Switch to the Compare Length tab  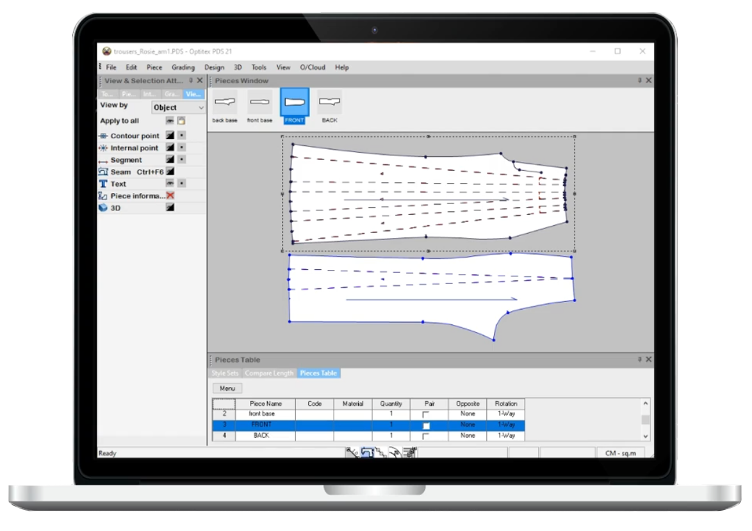[x=268, y=373]
